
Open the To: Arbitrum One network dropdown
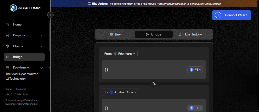coord(120,92)
